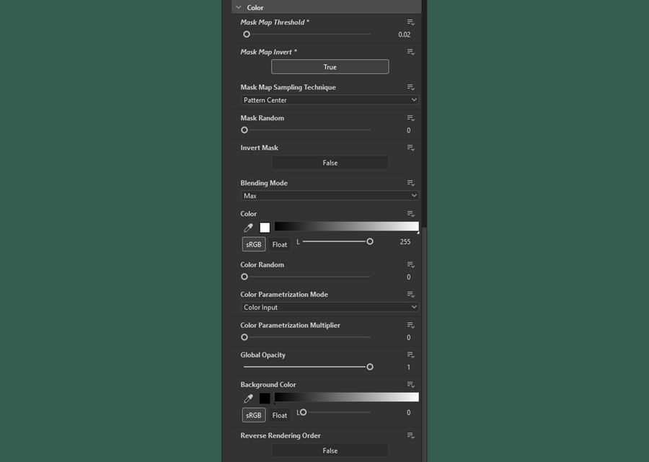Click the Mask Map Threshold slider handle
This screenshot has width=649, height=462.
247,35
